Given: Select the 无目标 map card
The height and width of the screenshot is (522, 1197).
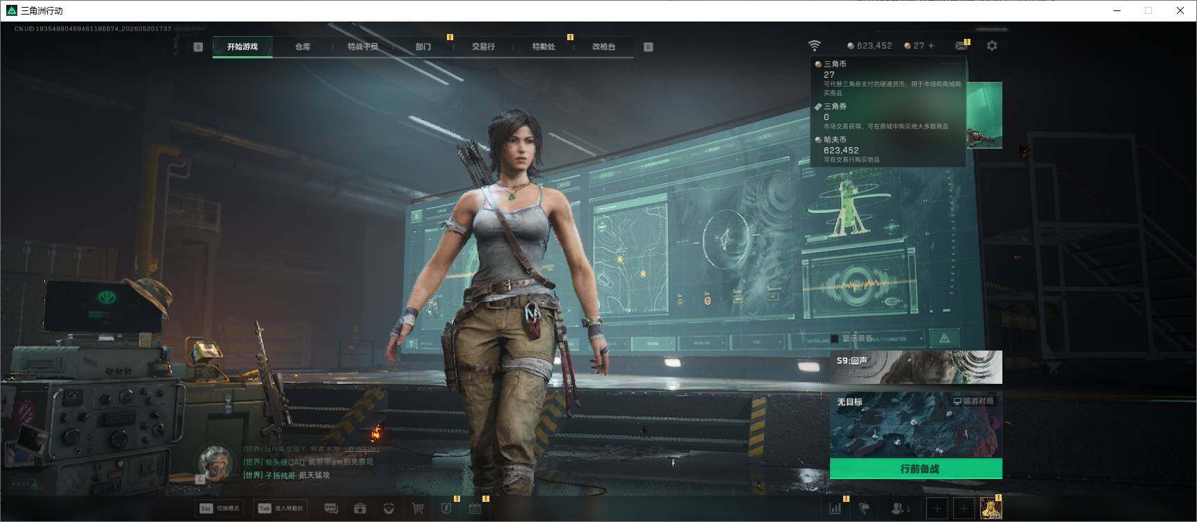Looking at the screenshot, I should click(916, 425).
